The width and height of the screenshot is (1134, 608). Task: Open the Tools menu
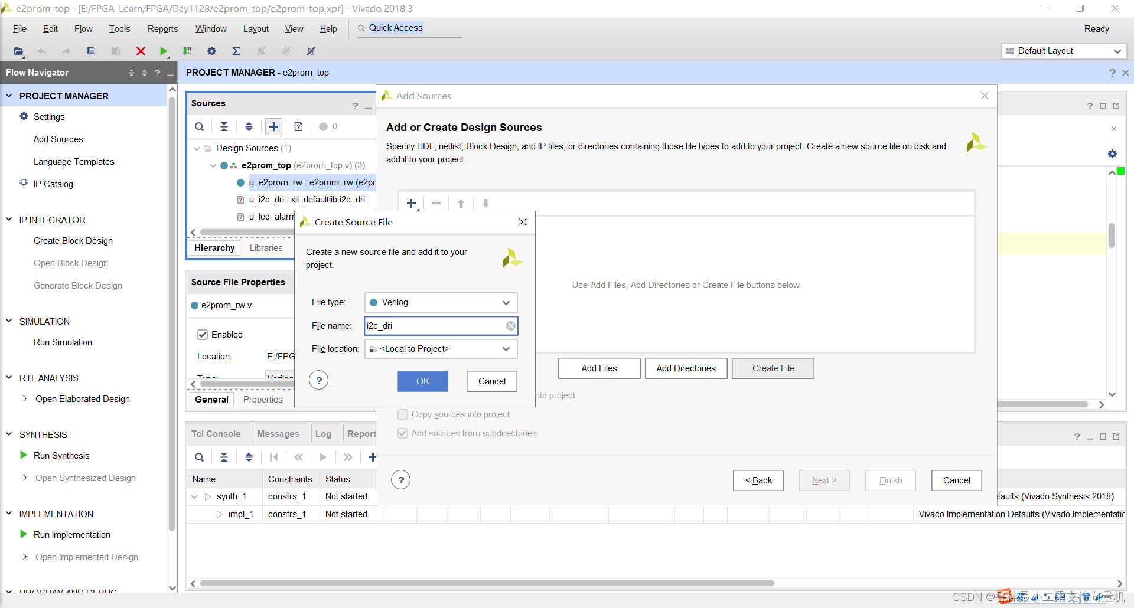click(119, 29)
